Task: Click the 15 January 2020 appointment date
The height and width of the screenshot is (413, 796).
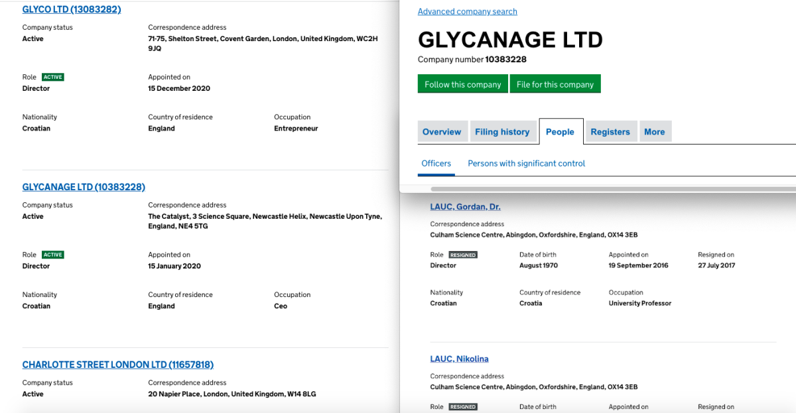Action: click(x=174, y=266)
